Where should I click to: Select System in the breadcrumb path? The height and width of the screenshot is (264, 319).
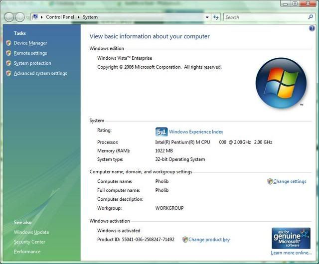[x=90, y=17]
